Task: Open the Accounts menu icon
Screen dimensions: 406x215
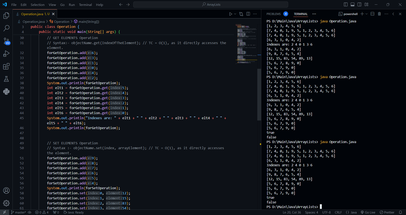Action: pyautogui.click(x=7, y=191)
